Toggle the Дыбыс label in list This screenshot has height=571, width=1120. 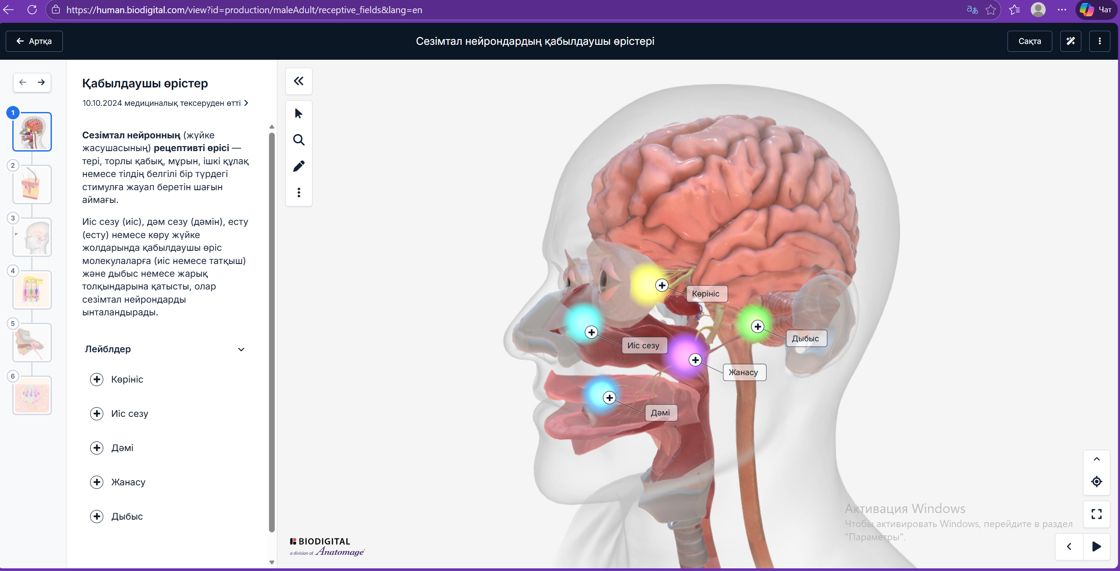click(97, 517)
